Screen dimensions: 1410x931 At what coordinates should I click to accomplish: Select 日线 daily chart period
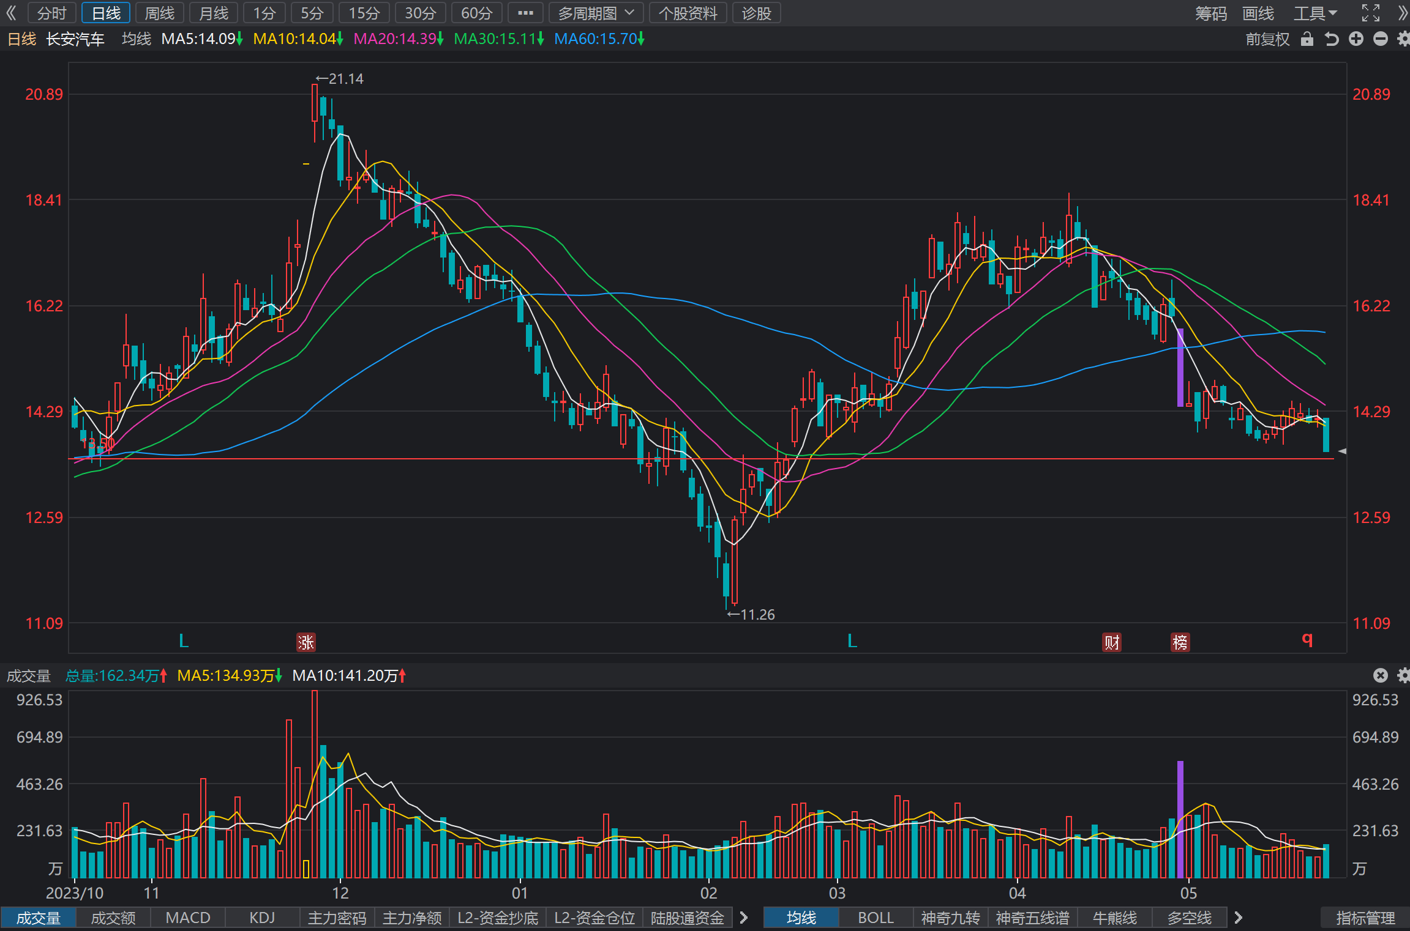pos(106,13)
